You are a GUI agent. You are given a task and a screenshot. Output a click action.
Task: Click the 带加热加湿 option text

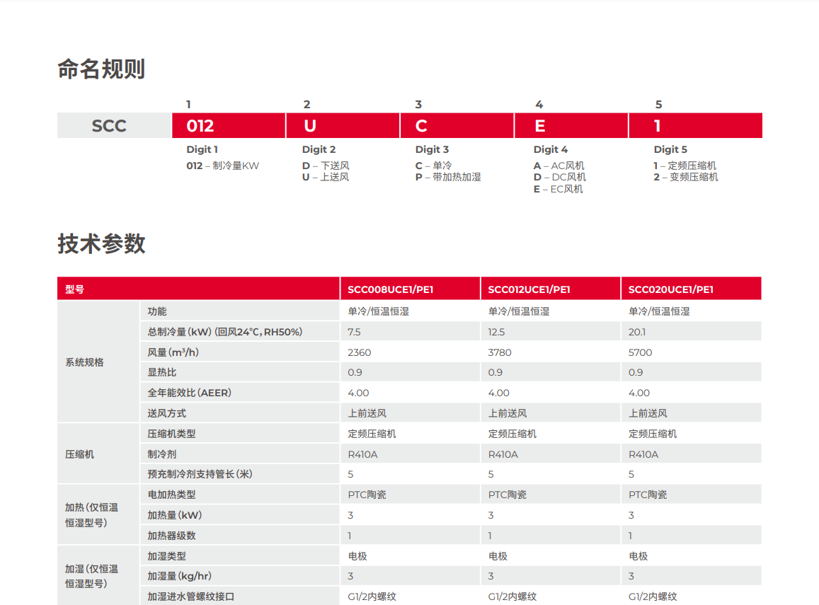point(457,177)
